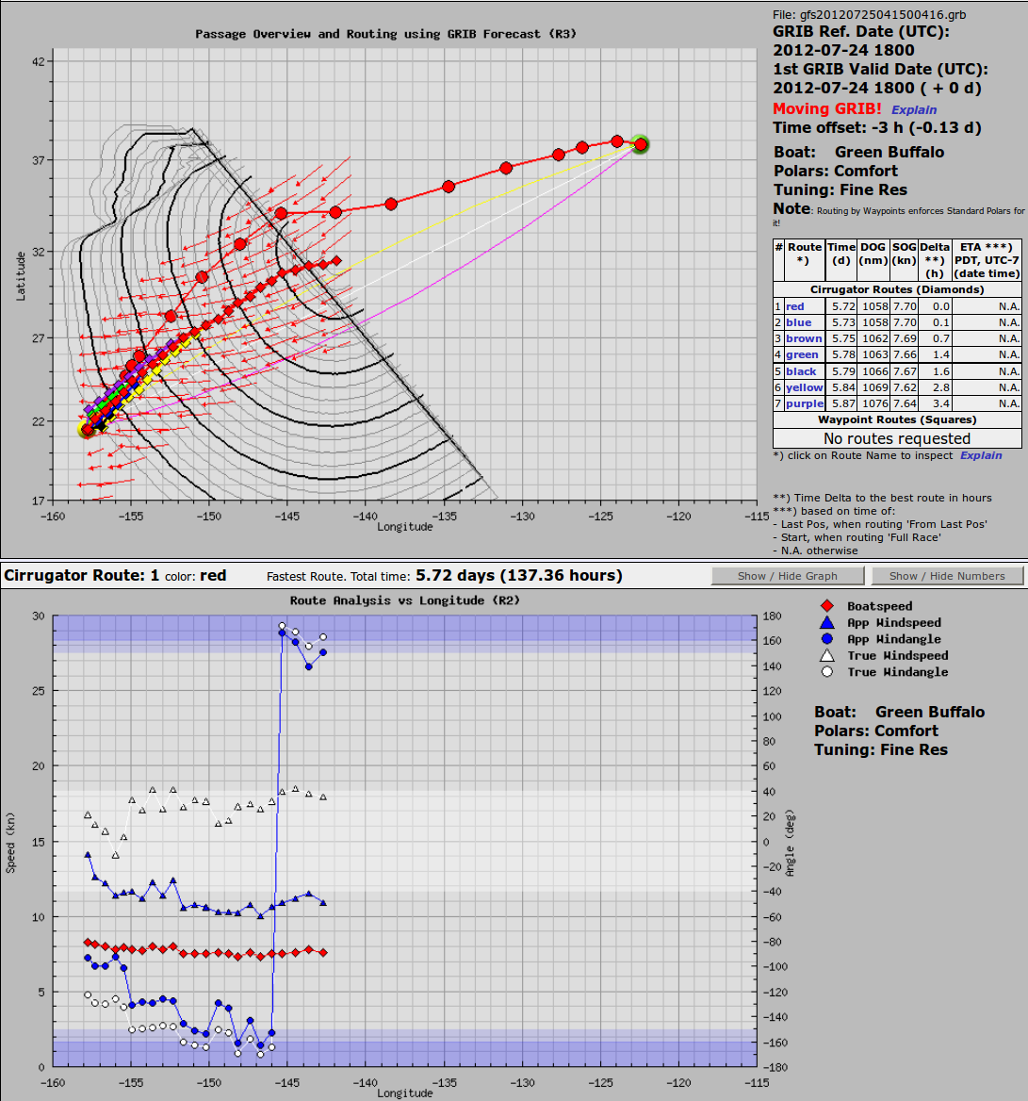
Task: Click Explain beside the Route Name footnote
Action: pos(981,455)
